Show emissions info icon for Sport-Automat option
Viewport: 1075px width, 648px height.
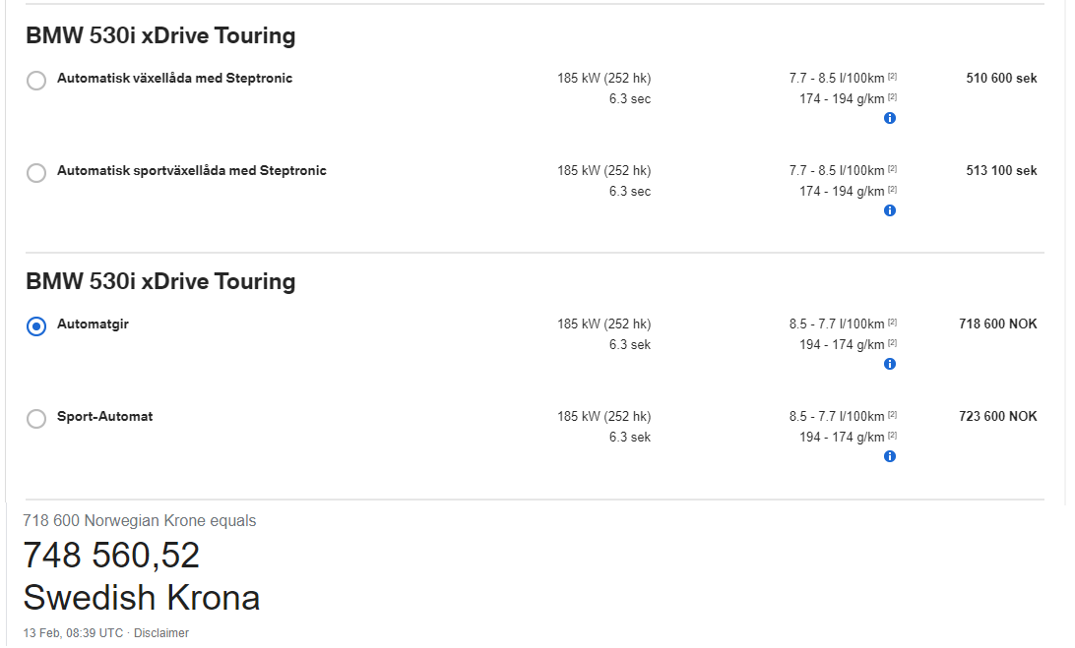(x=890, y=456)
